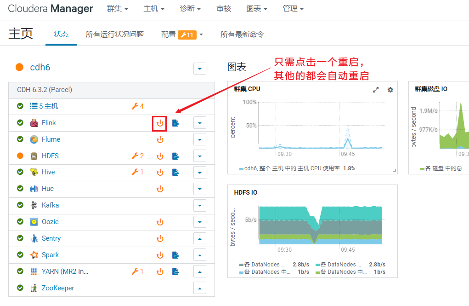Click YARN's deploy client configuration icon

[x=175, y=271]
